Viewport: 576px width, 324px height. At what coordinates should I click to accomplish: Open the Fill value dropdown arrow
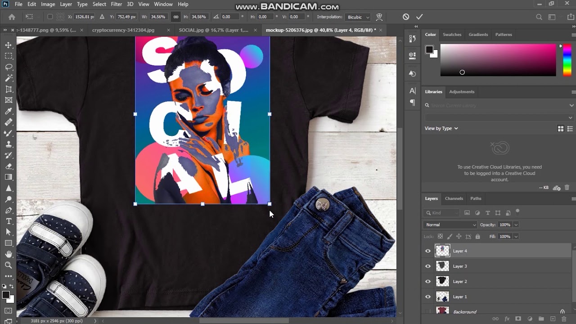[516, 236]
